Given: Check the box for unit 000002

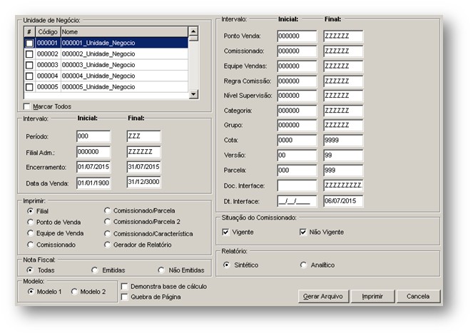Looking at the screenshot, I should pyautogui.click(x=29, y=54).
